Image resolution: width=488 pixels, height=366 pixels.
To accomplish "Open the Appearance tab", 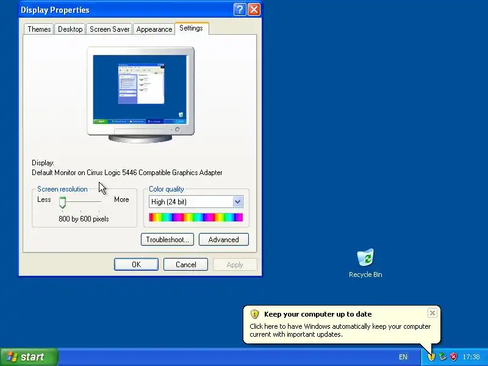I will pos(154,29).
